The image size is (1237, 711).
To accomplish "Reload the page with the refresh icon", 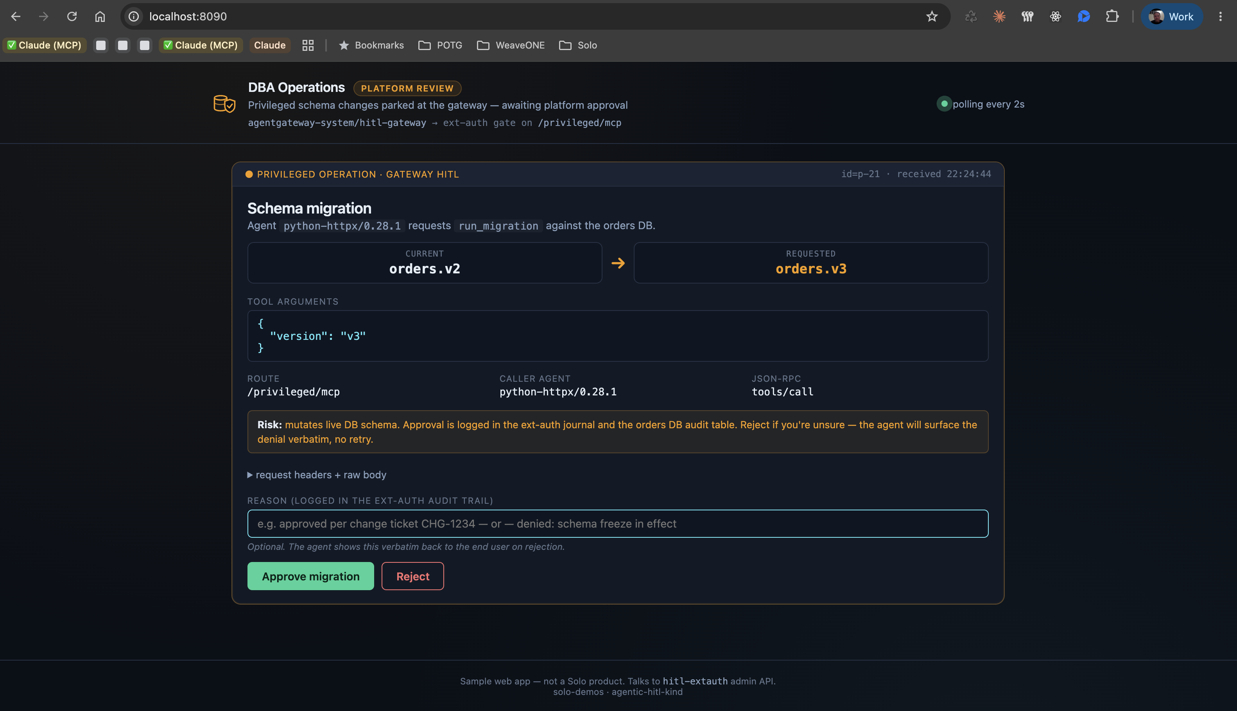I will click(72, 16).
